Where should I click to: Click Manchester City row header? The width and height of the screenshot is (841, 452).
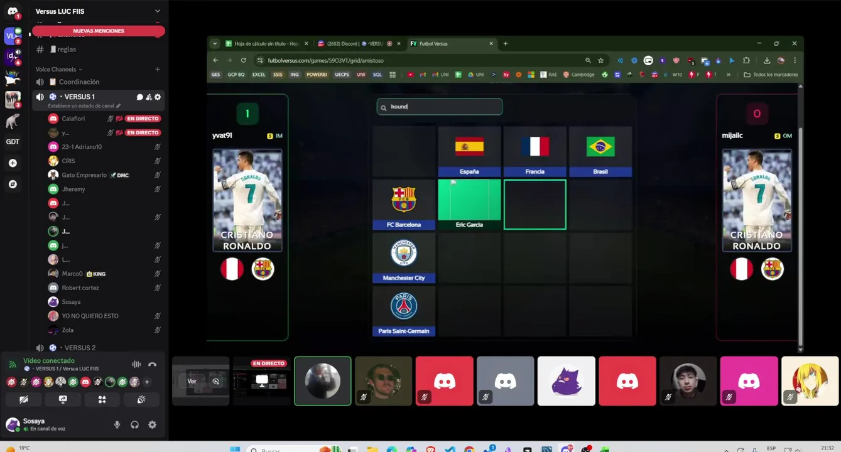pyautogui.click(x=403, y=258)
